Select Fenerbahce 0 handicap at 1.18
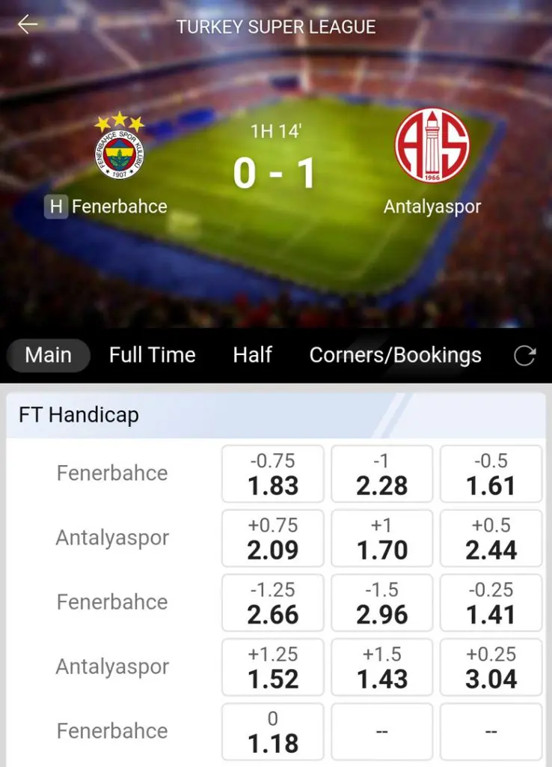 pos(272,732)
